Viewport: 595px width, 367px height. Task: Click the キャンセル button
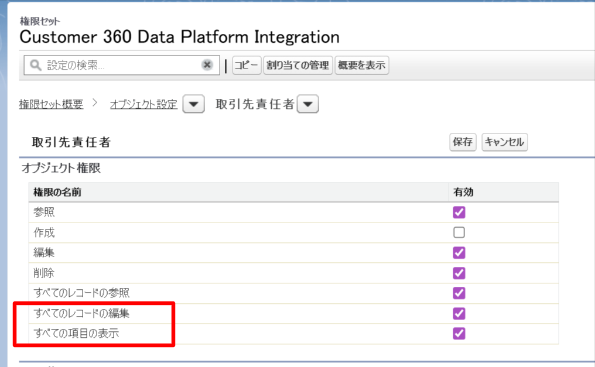504,142
